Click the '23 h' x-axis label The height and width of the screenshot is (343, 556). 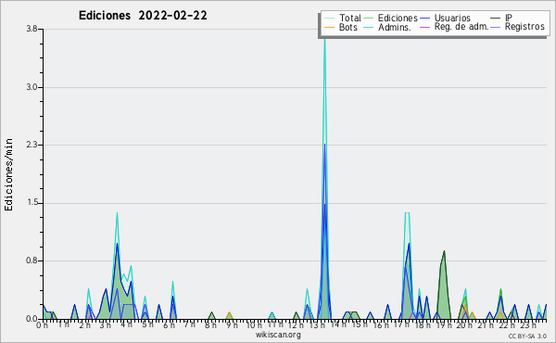527,325
